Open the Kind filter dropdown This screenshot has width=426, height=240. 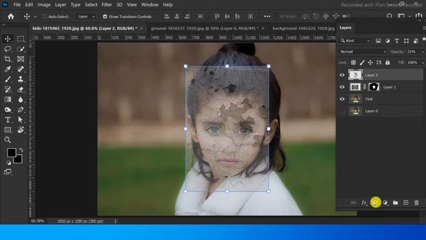[x=355, y=41]
